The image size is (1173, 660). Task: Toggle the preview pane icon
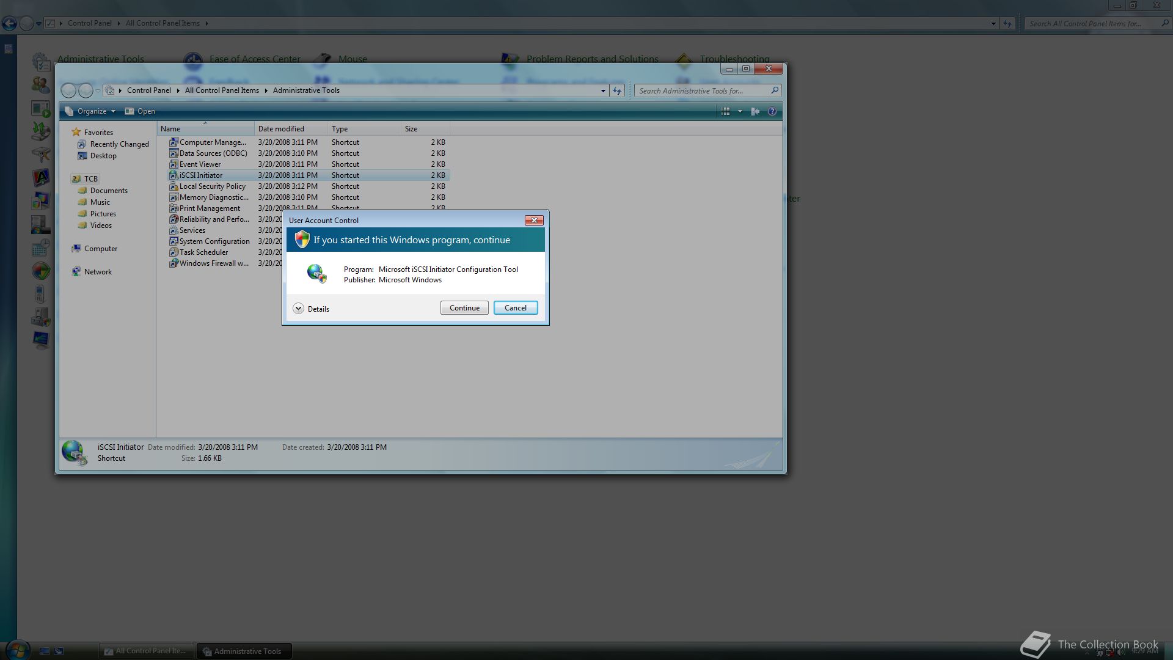(756, 111)
